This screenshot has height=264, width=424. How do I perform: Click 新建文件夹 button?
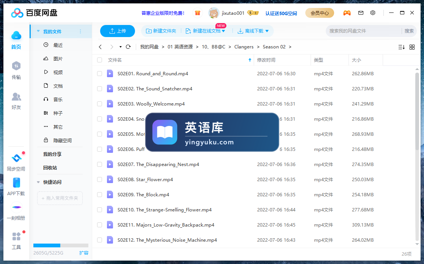click(161, 31)
